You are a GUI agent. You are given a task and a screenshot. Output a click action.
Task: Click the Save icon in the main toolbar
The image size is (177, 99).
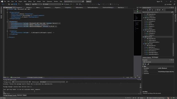click(14, 4)
